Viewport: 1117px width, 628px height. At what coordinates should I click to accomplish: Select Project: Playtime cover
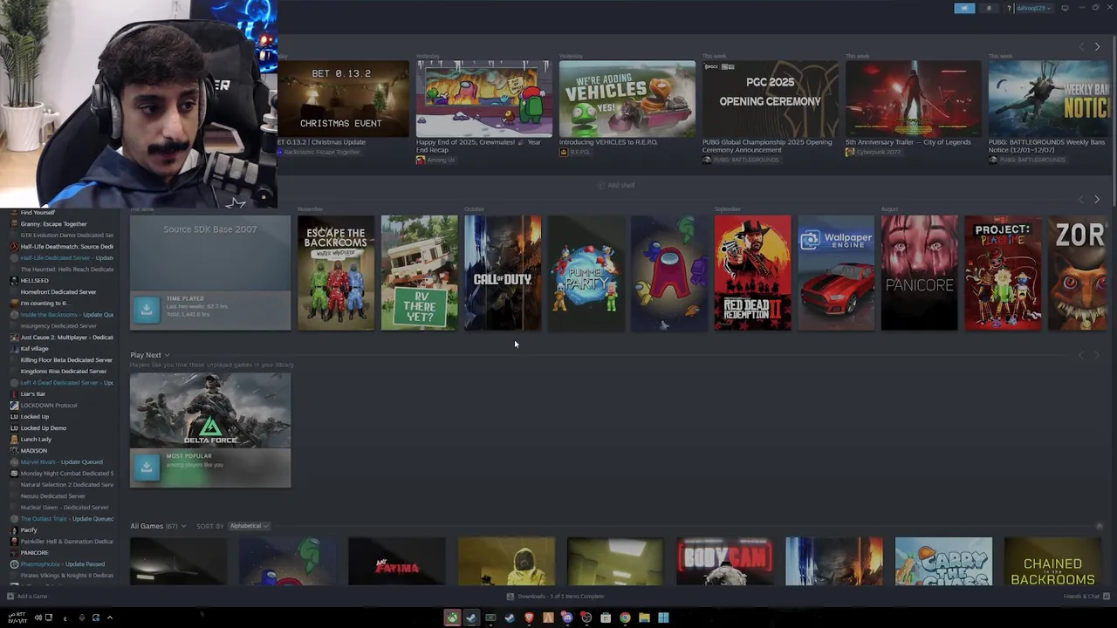[x=1003, y=273]
